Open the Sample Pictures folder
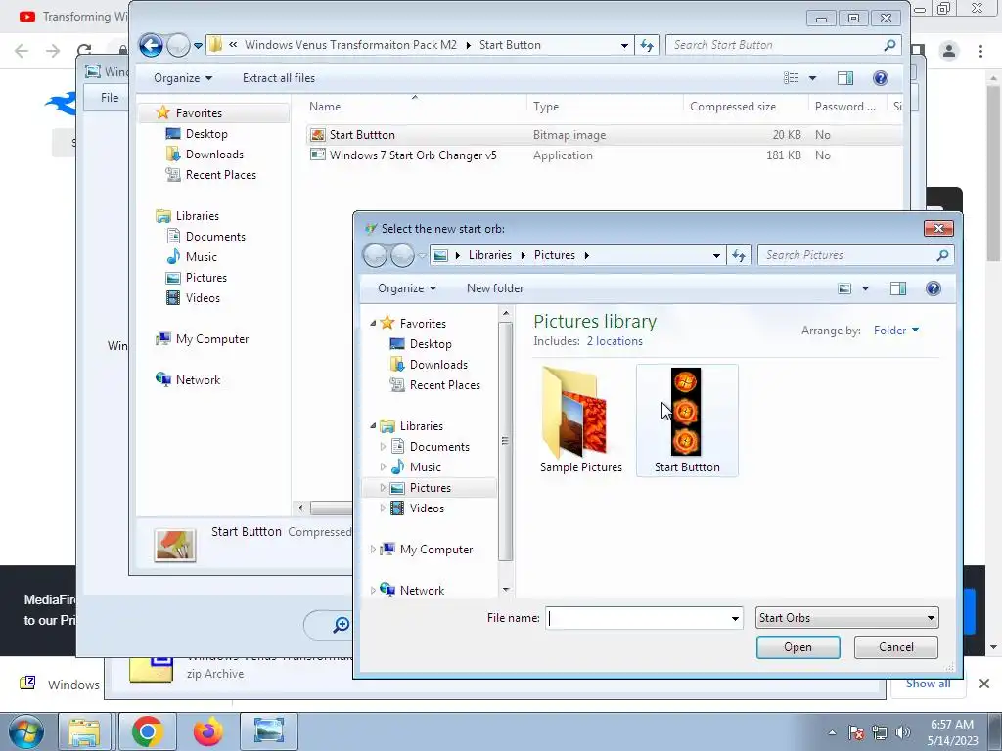1002x751 pixels. point(580,420)
